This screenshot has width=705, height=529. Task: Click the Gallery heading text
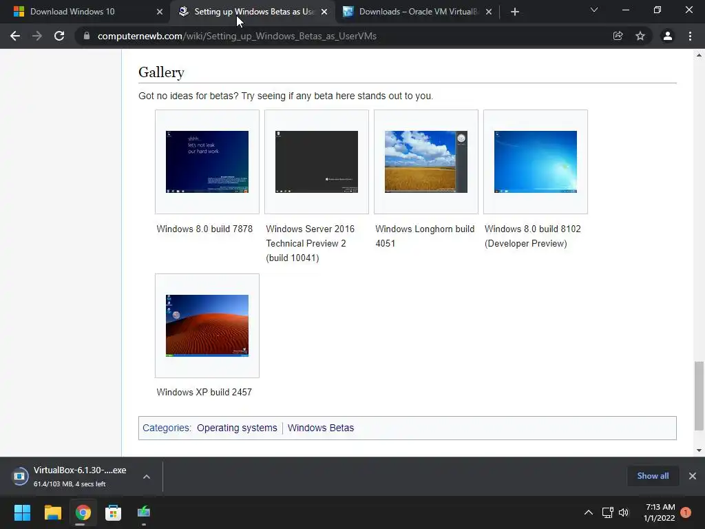(161, 72)
